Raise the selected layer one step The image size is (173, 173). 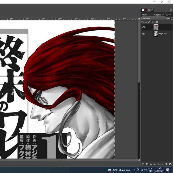point(151,164)
